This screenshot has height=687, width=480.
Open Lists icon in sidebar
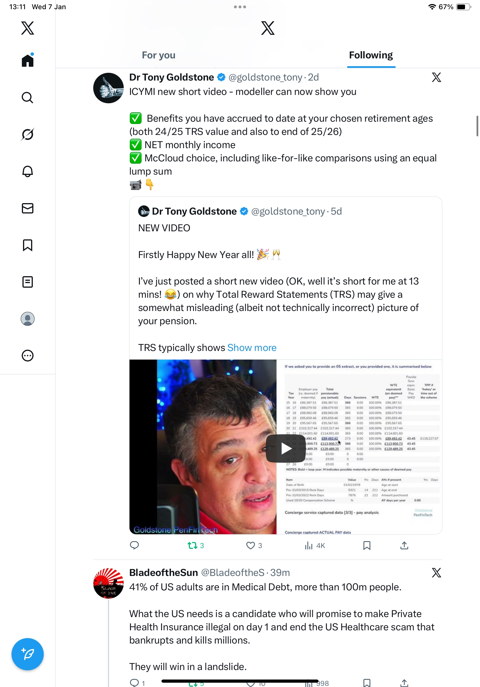pyautogui.click(x=28, y=282)
